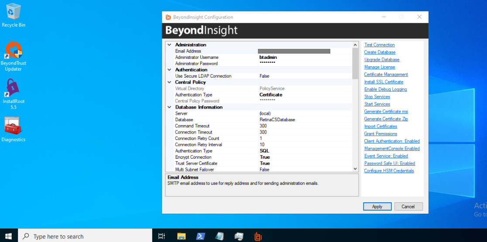Select the Trust Server Certificate row

point(263,163)
